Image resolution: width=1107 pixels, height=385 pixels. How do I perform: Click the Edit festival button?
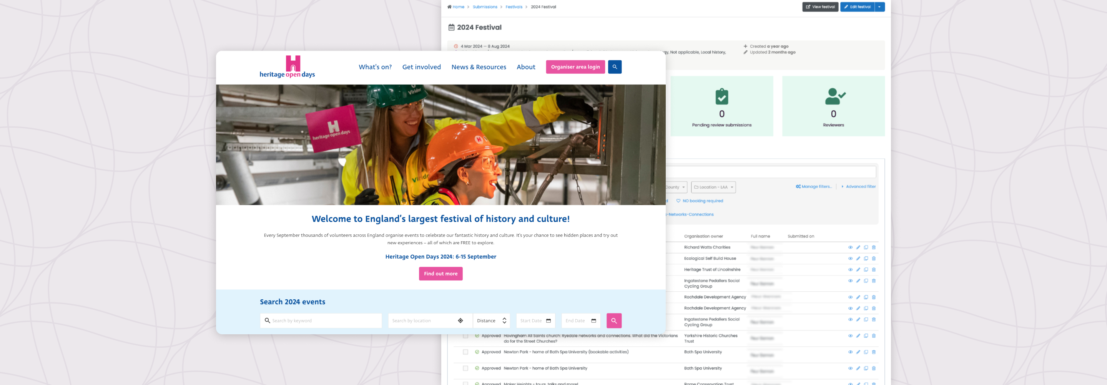pyautogui.click(x=857, y=7)
